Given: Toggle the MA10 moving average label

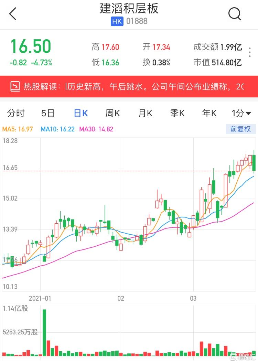Looking at the screenshot, I should click(x=57, y=129).
